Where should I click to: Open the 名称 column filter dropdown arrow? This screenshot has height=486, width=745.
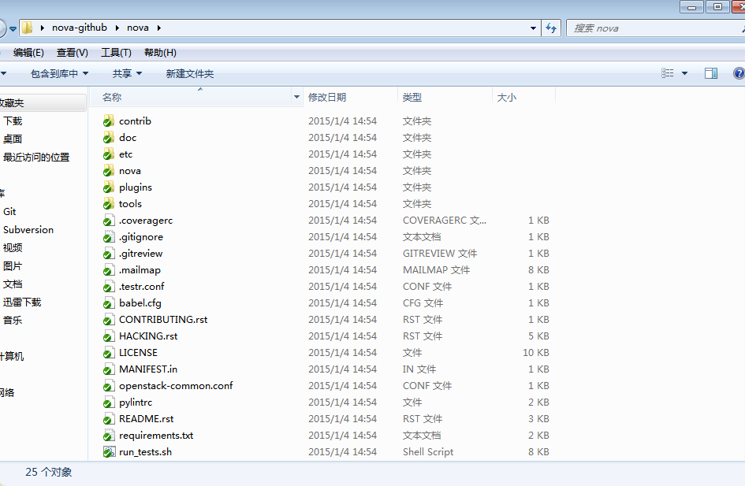(x=296, y=97)
